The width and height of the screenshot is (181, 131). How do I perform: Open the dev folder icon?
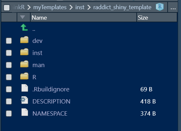pos(24,40)
